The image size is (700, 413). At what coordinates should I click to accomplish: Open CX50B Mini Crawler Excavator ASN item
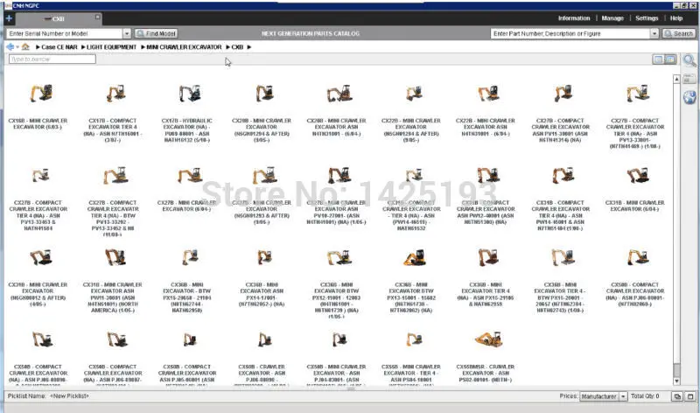pyautogui.click(x=339, y=339)
